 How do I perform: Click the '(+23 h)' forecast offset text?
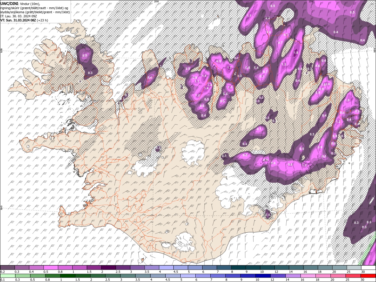[43, 20]
